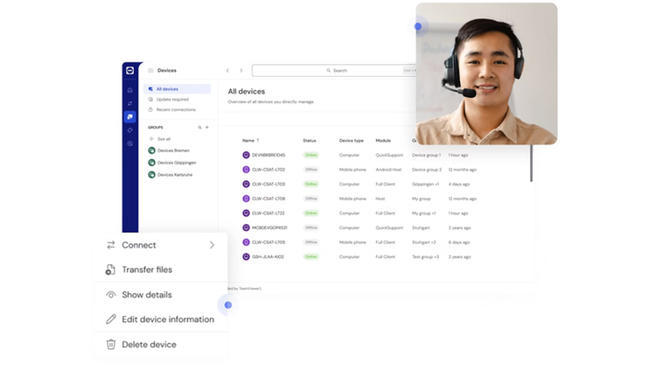Select the highlighted Devices sidebar icon
The height and width of the screenshot is (371, 656).
pos(129,117)
